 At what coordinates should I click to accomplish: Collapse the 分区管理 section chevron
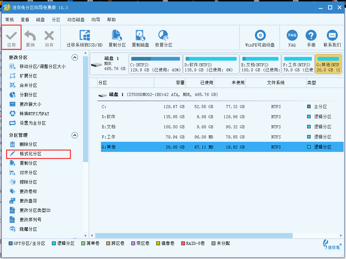point(75,135)
